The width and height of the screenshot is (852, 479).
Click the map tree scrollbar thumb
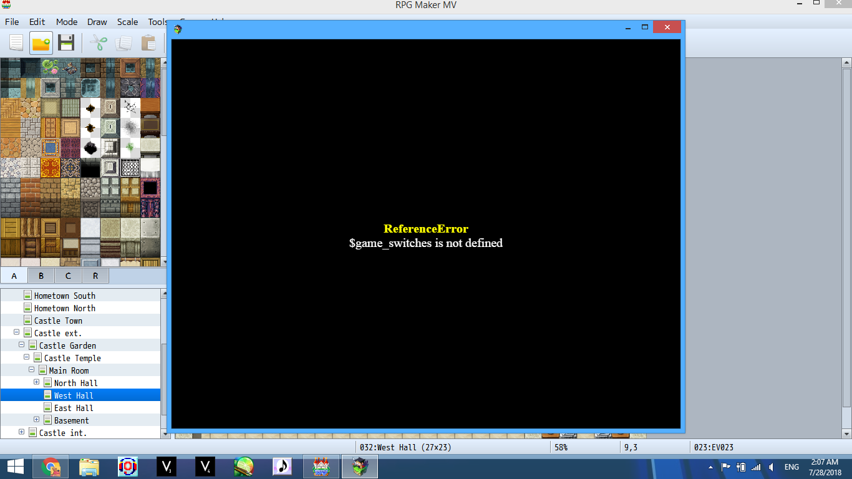pos(164,380)
